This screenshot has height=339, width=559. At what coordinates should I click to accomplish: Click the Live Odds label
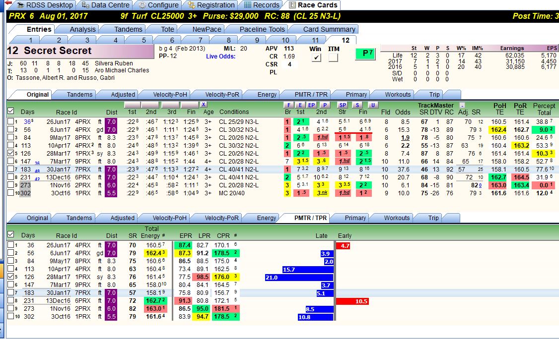[221, 56]
